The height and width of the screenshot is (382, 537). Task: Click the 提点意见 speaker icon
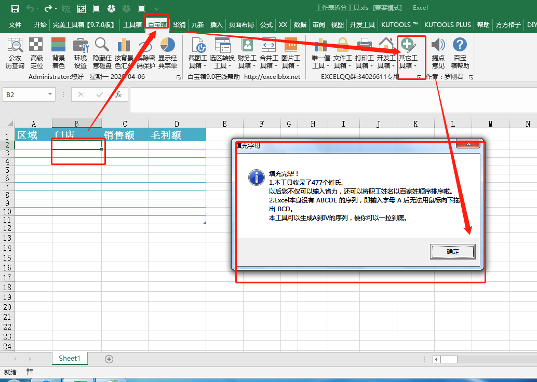(x=438, y=53)
